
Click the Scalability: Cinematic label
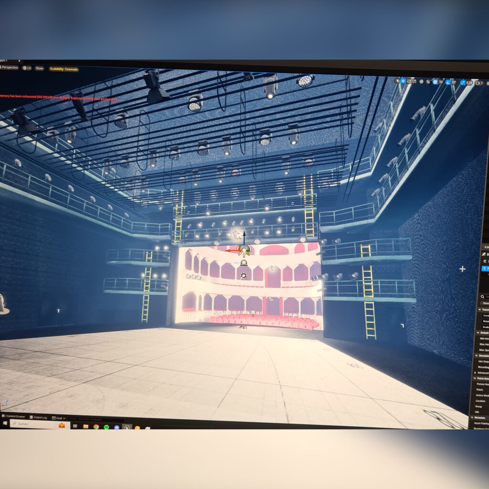(64, 69)
